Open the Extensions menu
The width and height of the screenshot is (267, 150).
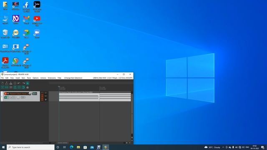(x=52, y=78)
